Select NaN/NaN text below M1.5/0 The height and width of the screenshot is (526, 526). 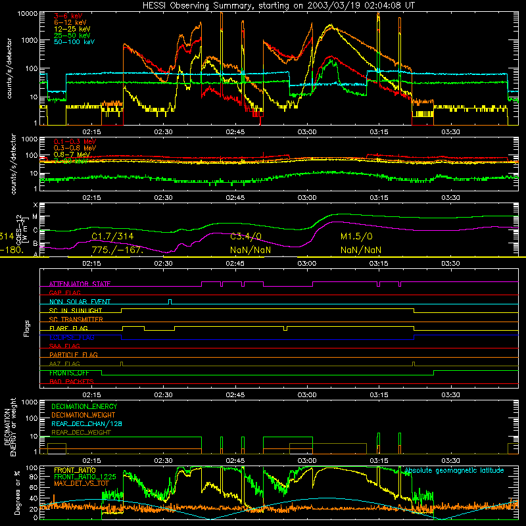click(361, 251)
